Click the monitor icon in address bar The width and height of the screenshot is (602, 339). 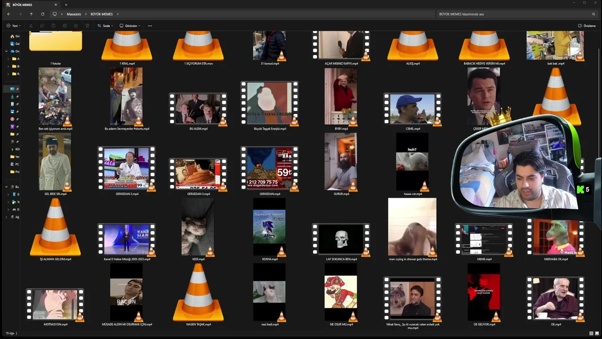pos(55,14)
